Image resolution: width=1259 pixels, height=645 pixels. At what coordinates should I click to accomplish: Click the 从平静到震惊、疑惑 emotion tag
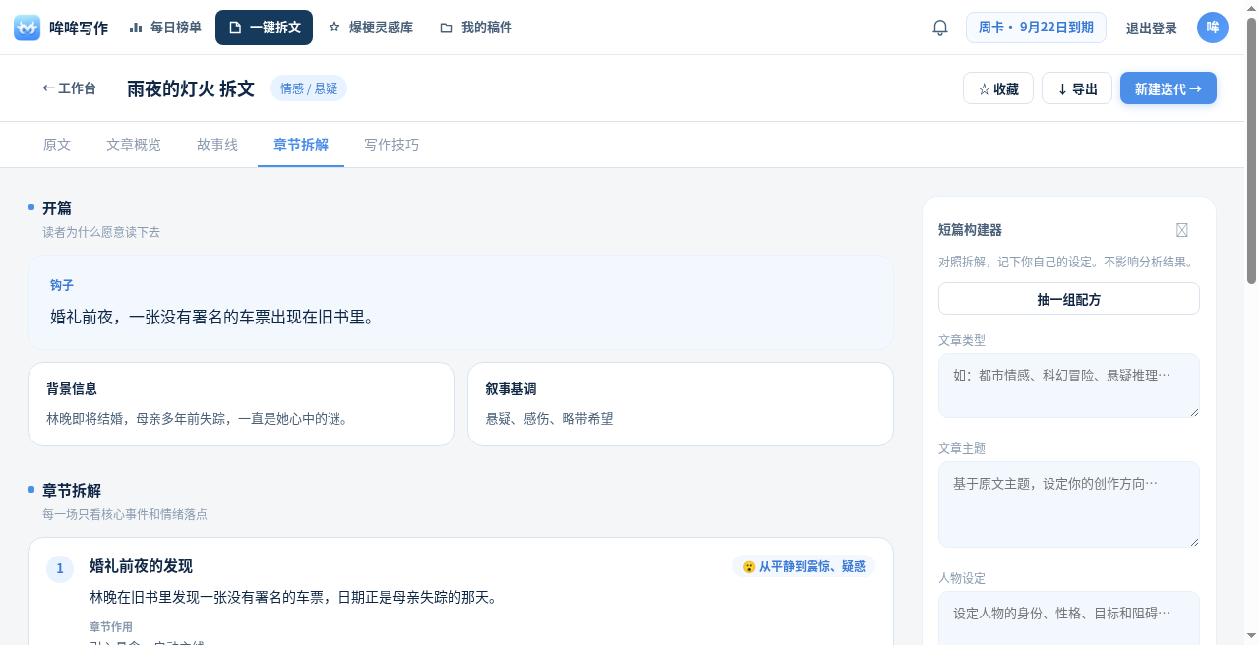click(x=804, y=566)
